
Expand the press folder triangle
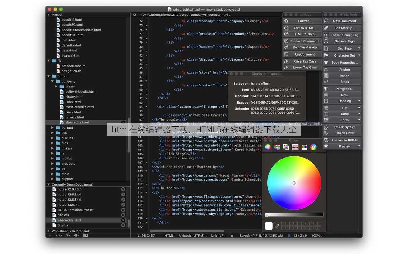tap(57, 86)
